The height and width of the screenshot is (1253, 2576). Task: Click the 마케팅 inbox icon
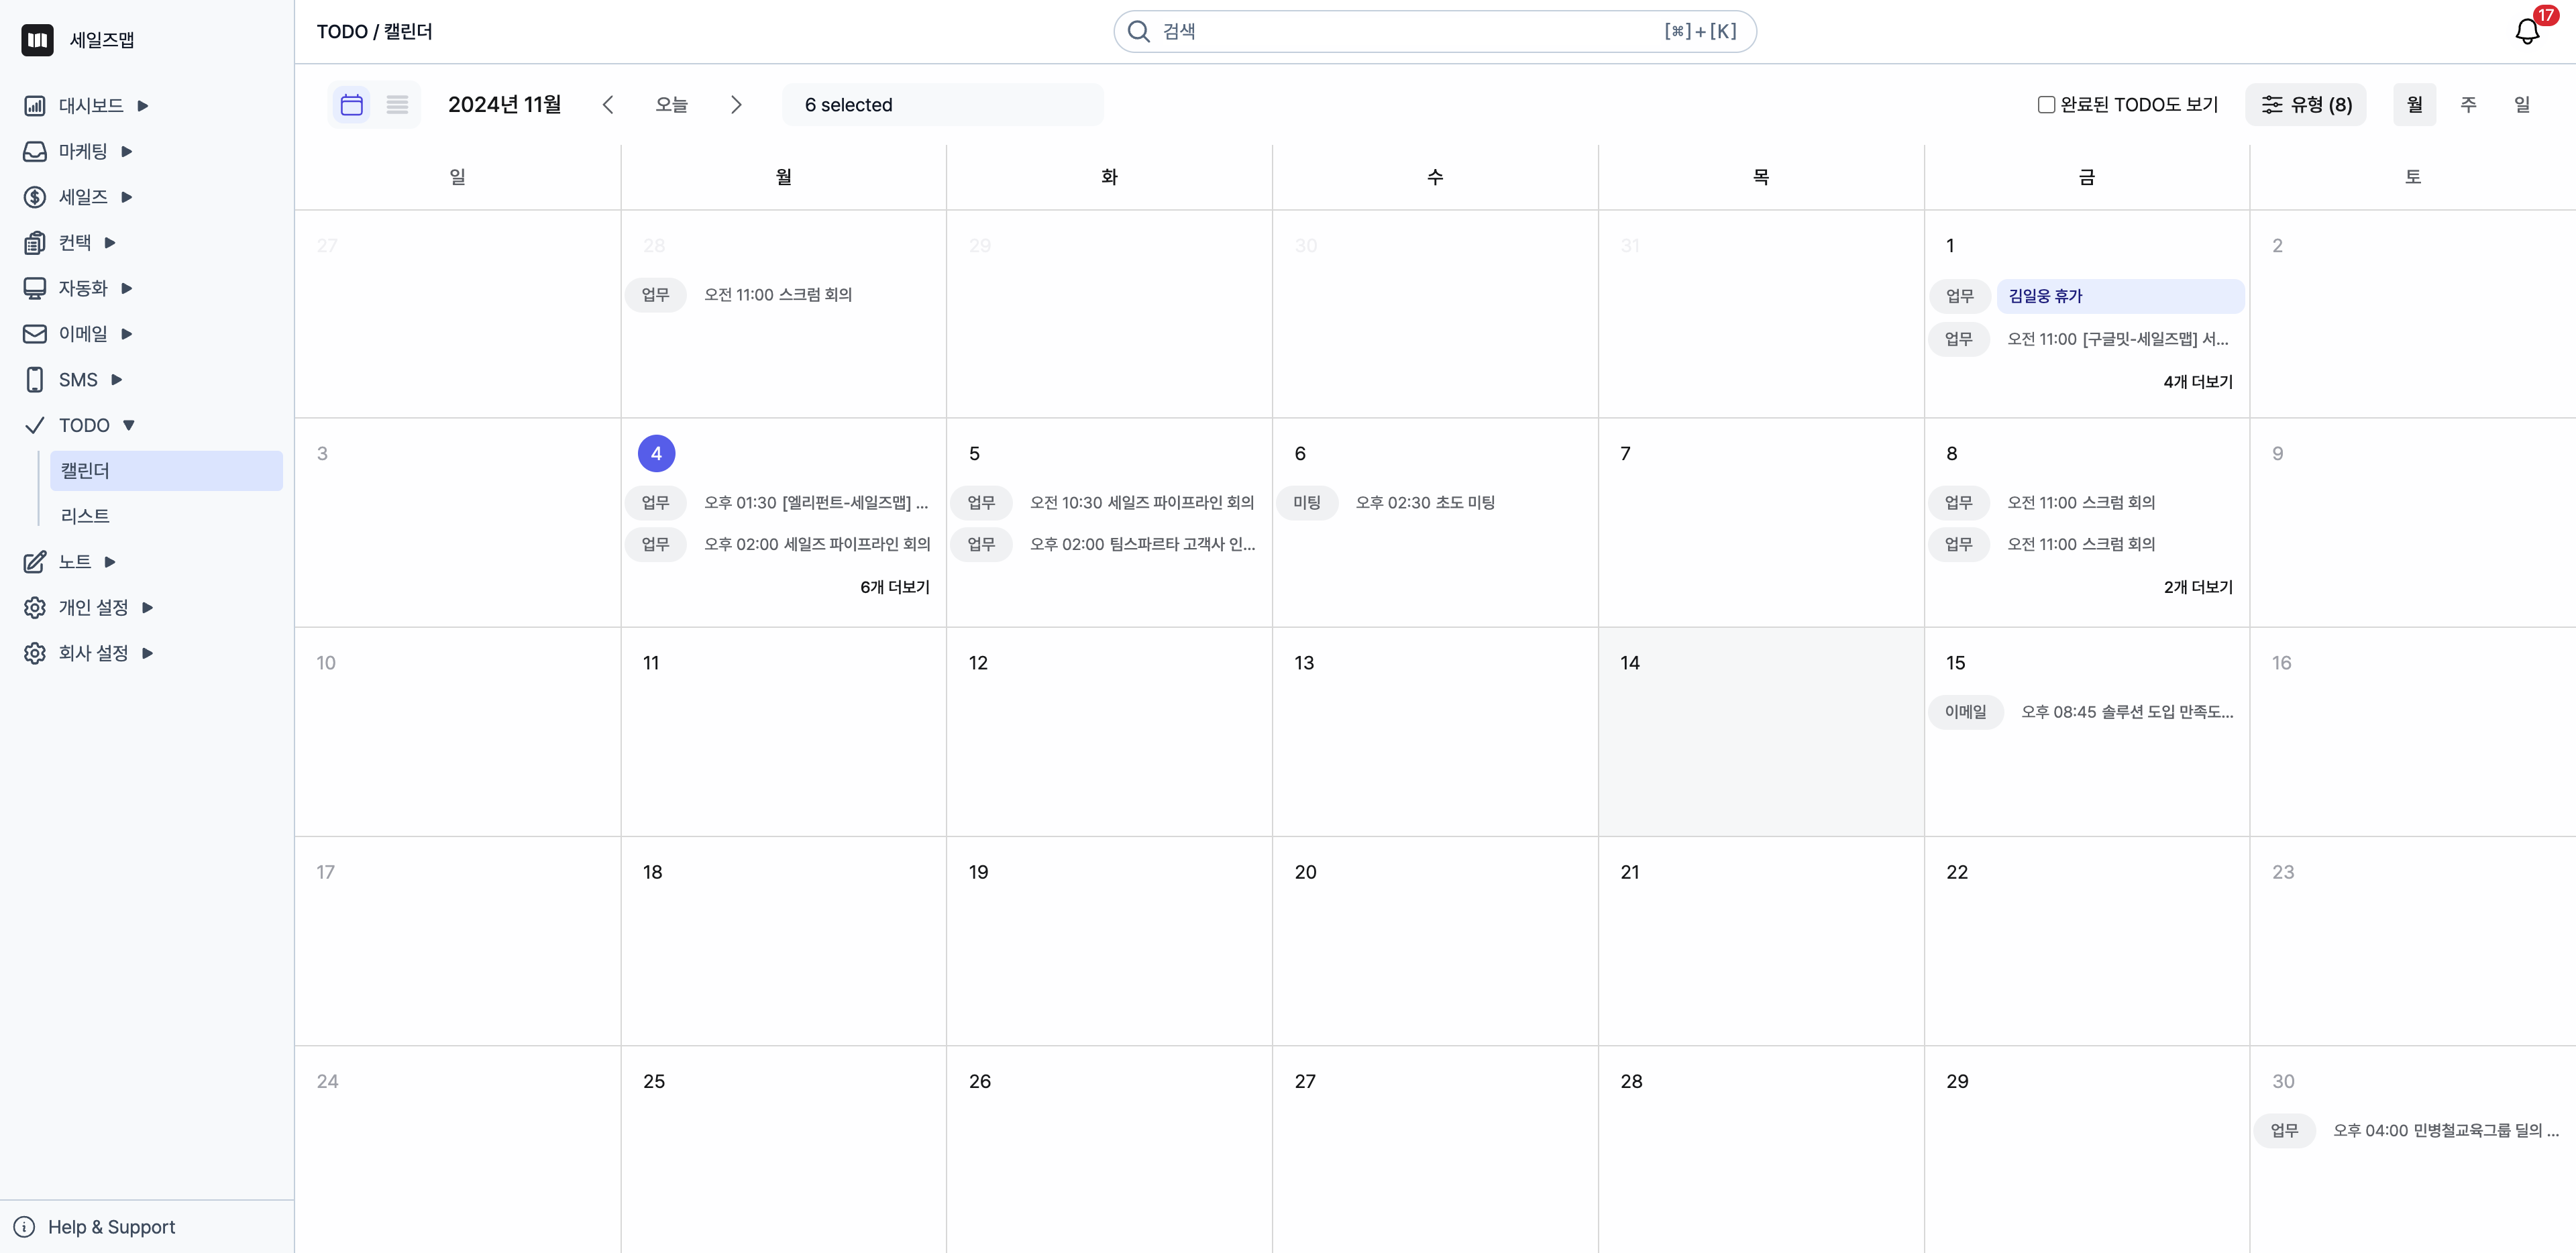[35, 151]
